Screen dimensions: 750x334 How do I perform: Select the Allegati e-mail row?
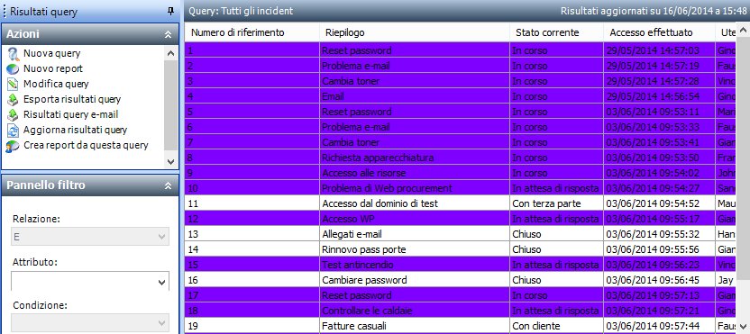coord(460,234)
